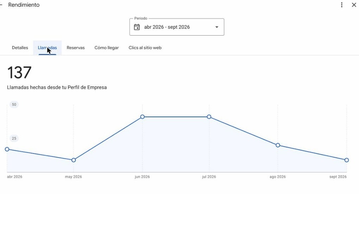
Task: Click the 'may 2026' axis label
Action: tap(73, 177)
